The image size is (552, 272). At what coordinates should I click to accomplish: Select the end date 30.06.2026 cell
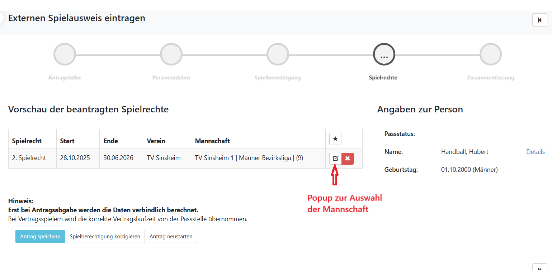(118, 158)
